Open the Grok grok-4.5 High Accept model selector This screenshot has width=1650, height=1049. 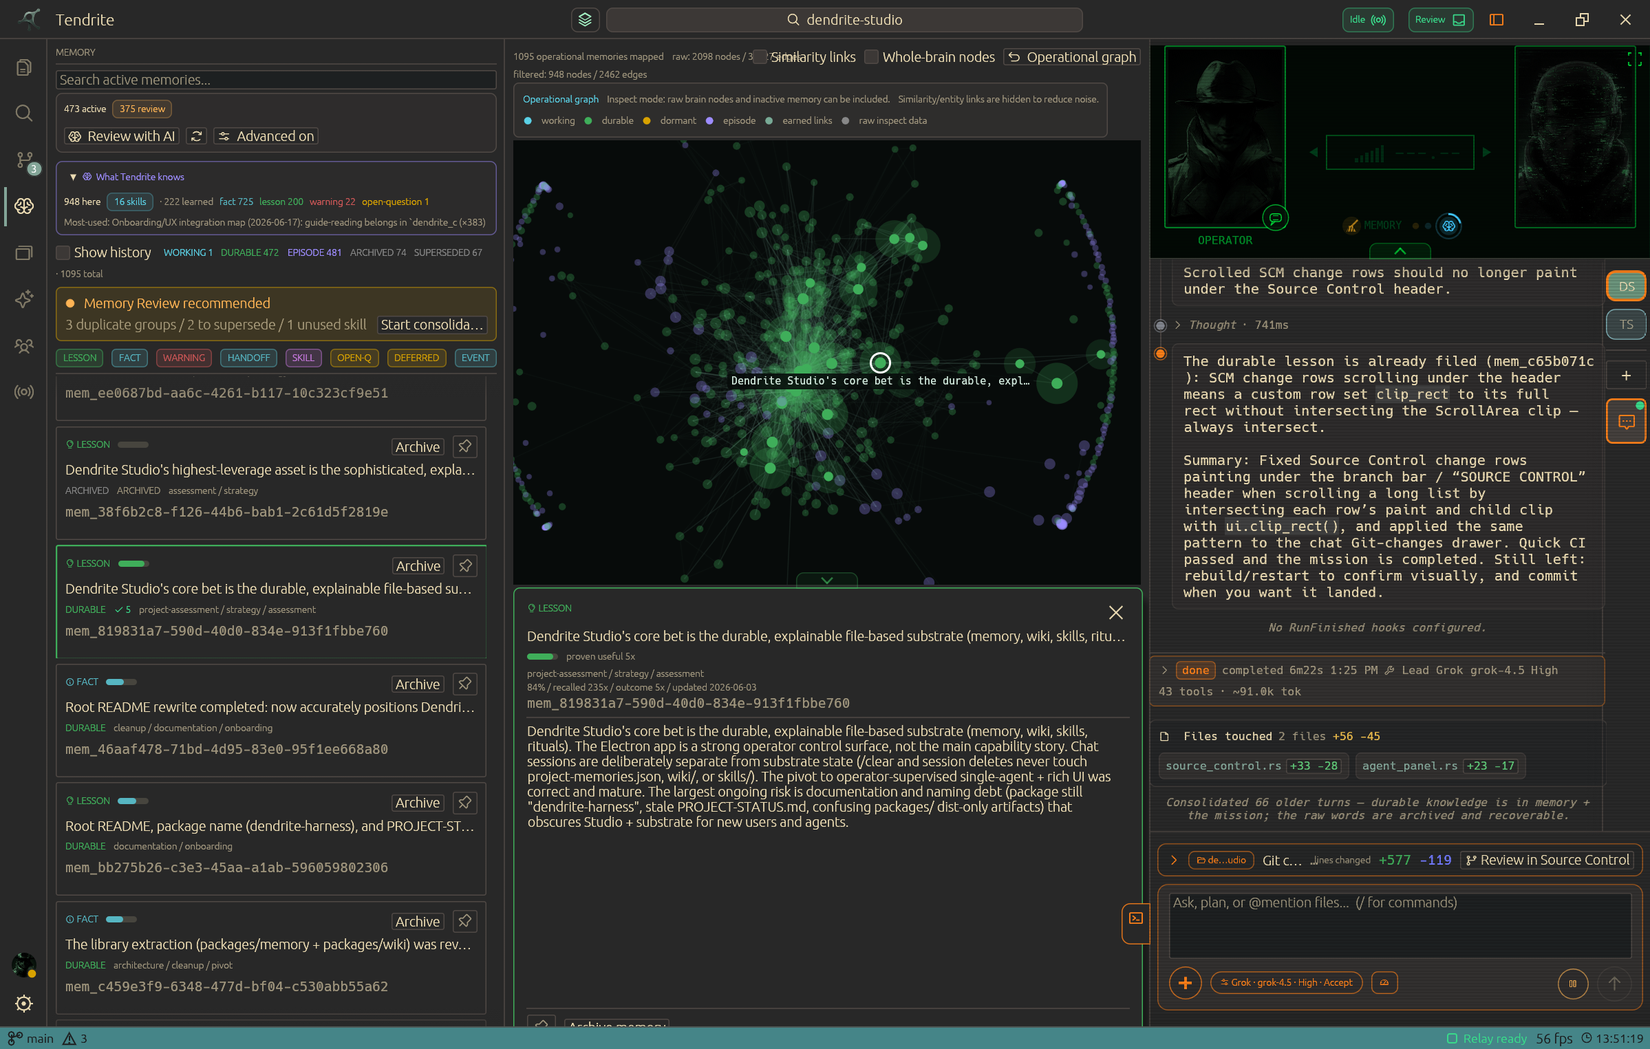[1287, 982]
